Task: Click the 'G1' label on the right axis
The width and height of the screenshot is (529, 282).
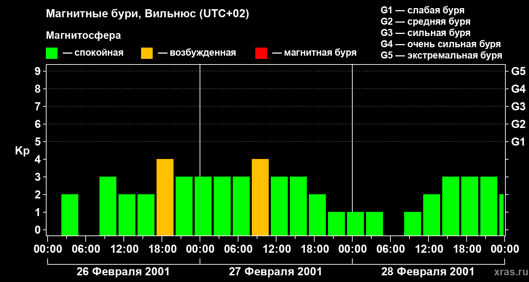Action: click(x=518, y=142)
